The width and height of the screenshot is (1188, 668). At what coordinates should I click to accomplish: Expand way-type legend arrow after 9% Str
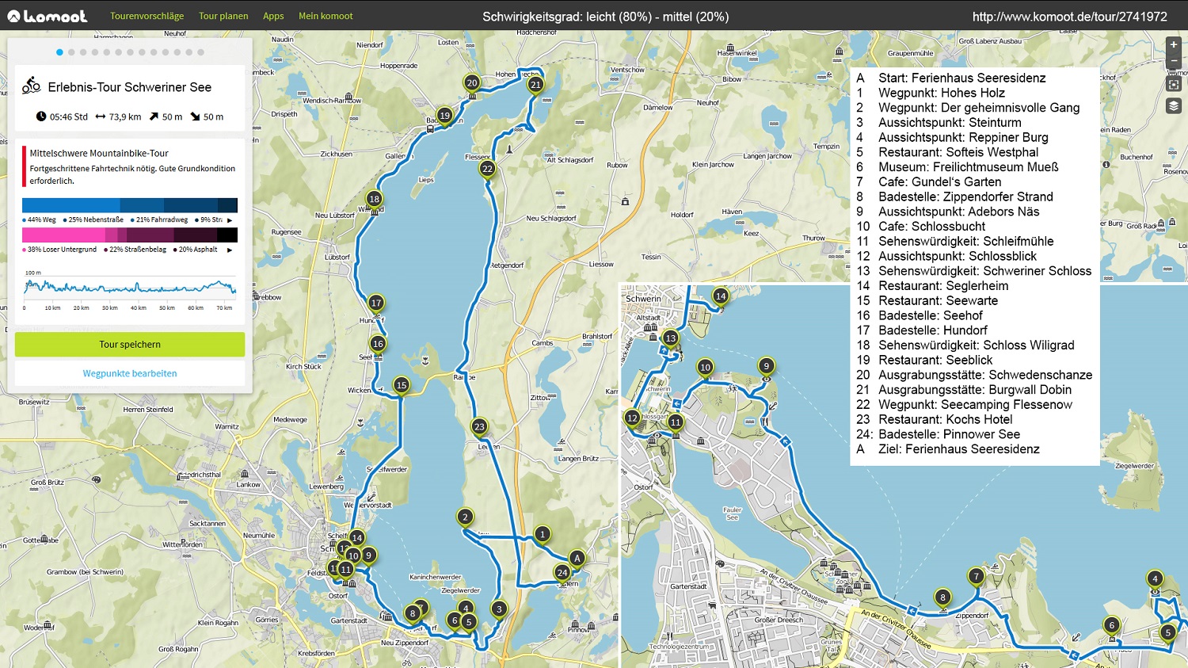230,220
